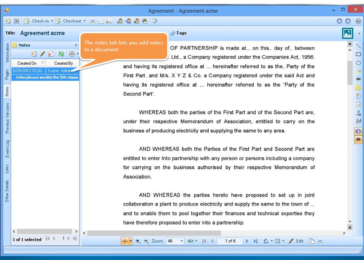Image resolution: width=364 pixels, height=260 pixels.
Task: Select the Highlighter annotation tool
Action: click(359, 71)
